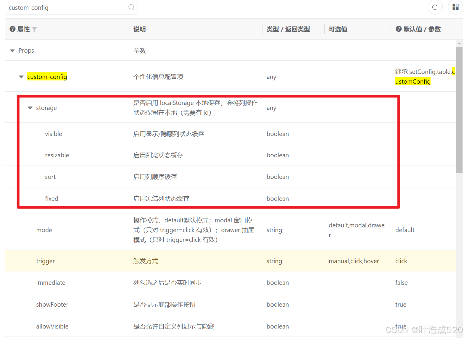Click the 默认值 / 参数 column header

pos(422,29)
